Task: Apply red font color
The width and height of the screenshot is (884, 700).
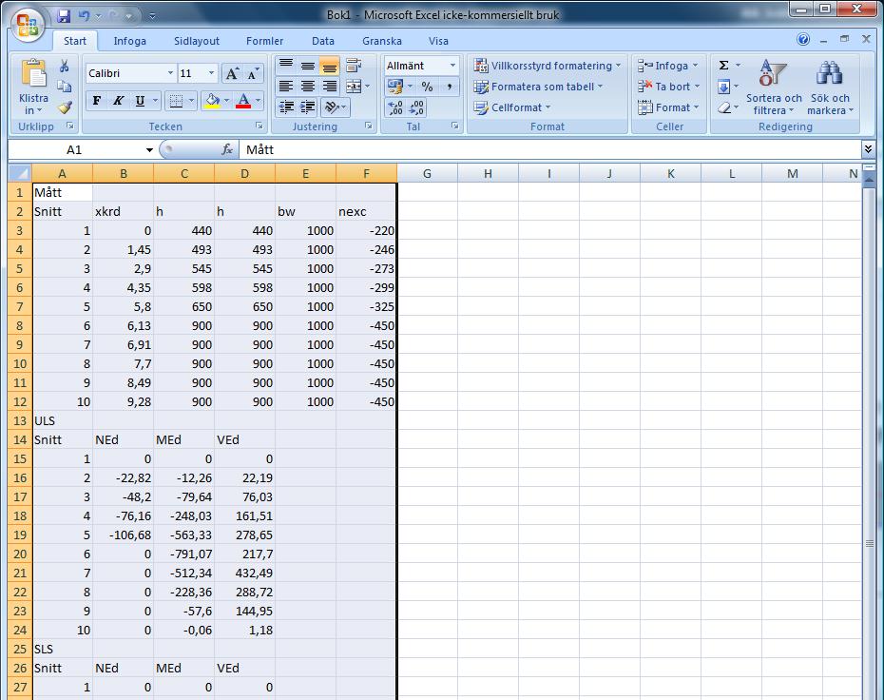Action: (243, 101)
